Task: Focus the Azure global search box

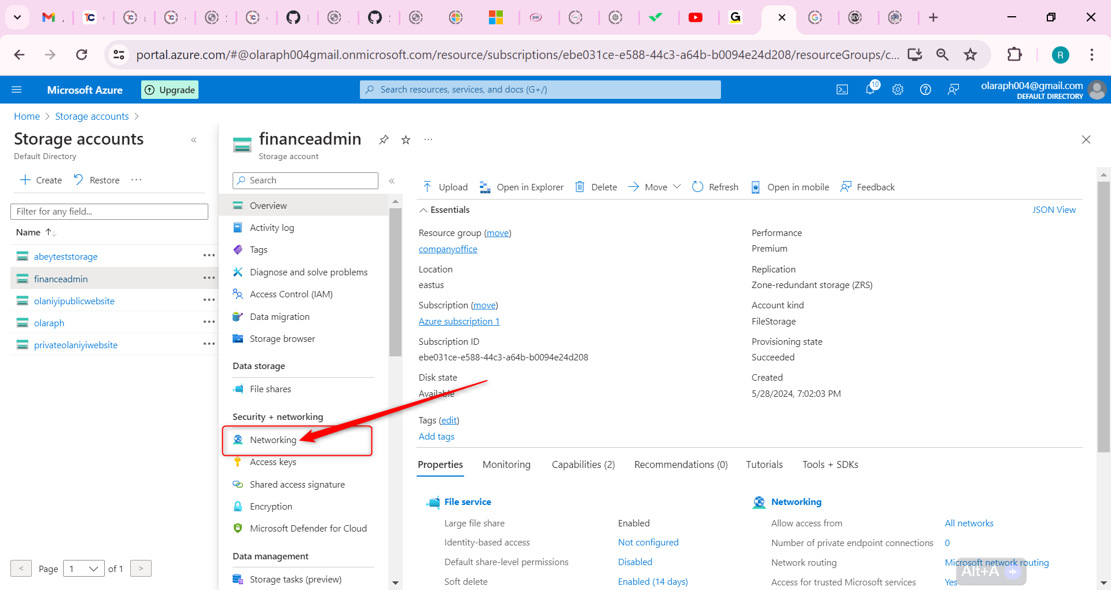Action: 540,90
